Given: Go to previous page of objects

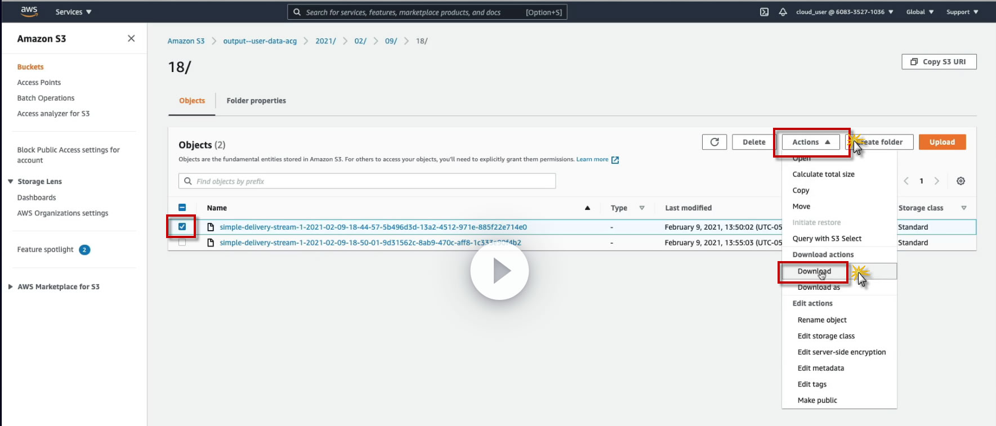Looking at the screenshot, I should coord(906,181).
